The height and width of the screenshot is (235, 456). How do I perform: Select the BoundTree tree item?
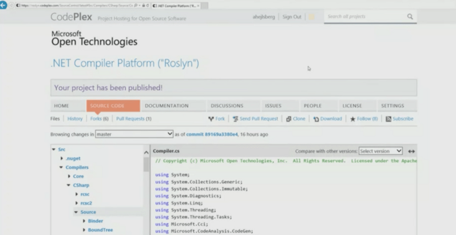tap(100, 230)
